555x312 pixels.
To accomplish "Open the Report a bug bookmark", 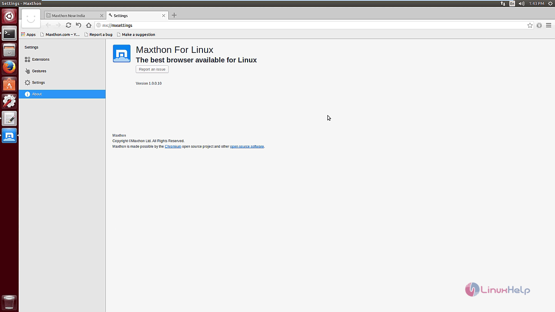I will pyautogui.click(x=98, y=34).
